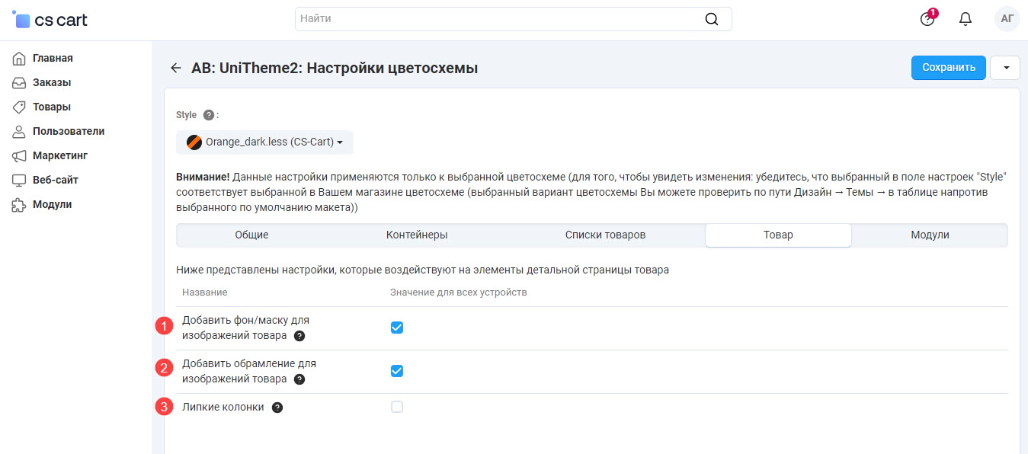The image size is (1028, 454).
Task: Switch to the Контейнеры tab
Action: point(417,235)
